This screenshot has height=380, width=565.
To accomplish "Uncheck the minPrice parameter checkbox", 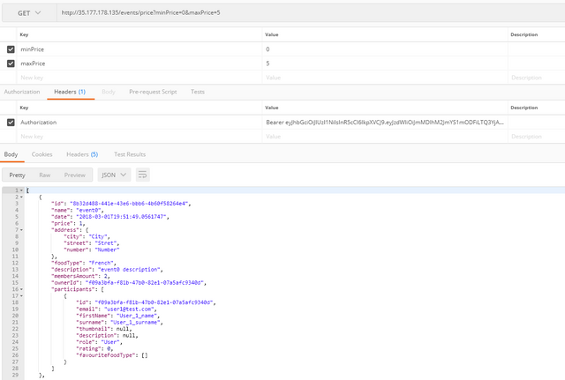I will tap(11, 49).
